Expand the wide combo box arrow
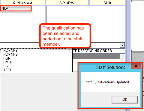144x111 pixels. (122, 45)
